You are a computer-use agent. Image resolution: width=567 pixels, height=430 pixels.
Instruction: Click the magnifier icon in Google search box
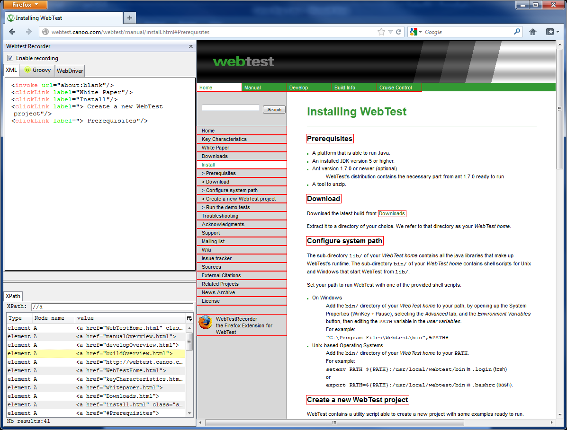[x=517, y=32]
